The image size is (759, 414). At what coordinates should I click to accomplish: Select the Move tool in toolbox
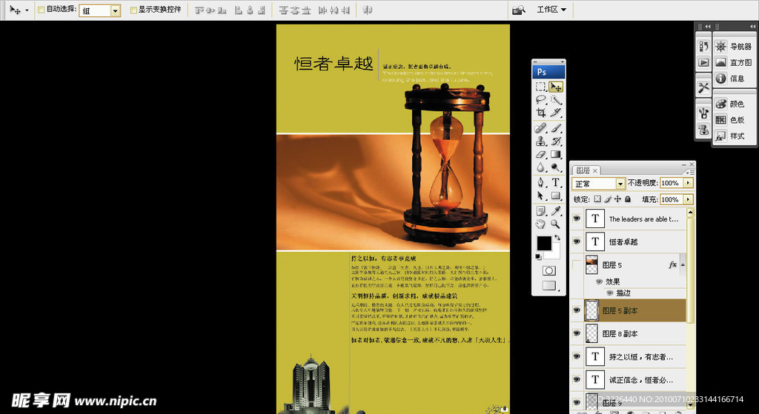click(x=556, y=87)
